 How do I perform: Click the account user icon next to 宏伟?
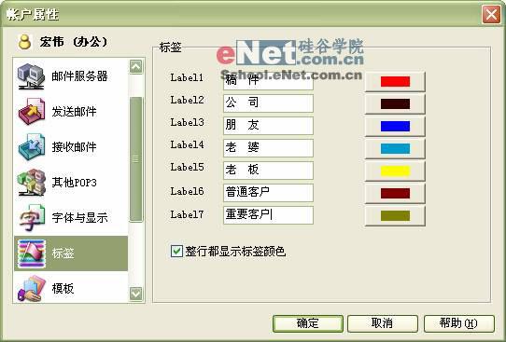click(x=24, y=42)
